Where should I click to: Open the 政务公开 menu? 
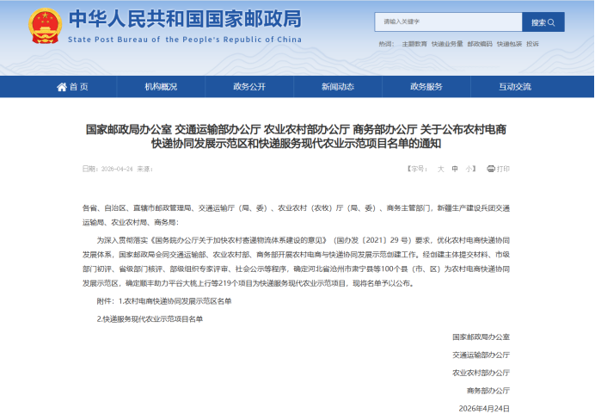pos(249,87)
